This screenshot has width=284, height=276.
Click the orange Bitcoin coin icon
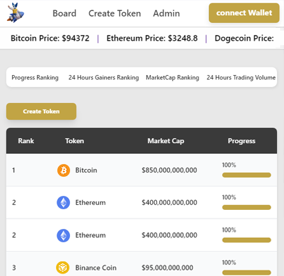pyautogui.click(x=64, y=170)
